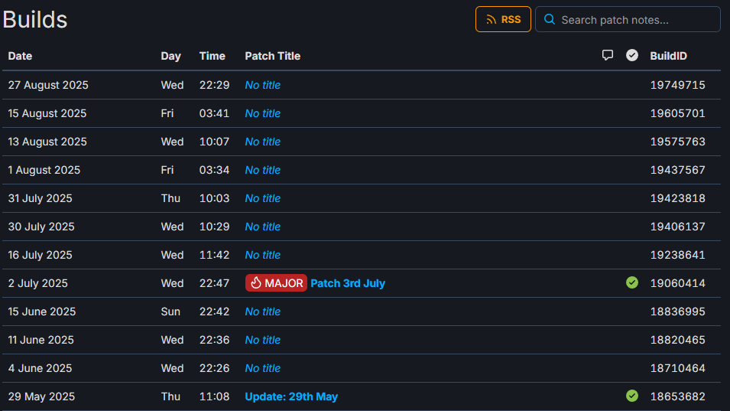Focus the Search patch notes field

point(628,20)
